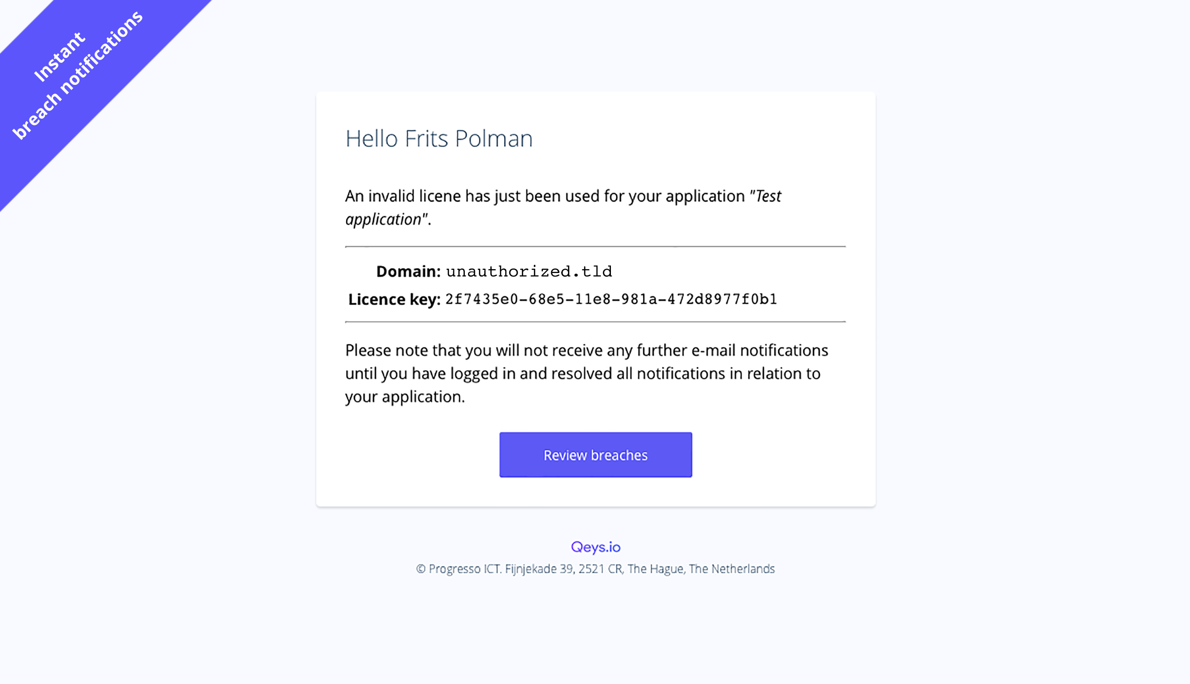Viewport: 1190px width, 684px height.
Task: Click the Review breaches button
Action: point(595,455)
